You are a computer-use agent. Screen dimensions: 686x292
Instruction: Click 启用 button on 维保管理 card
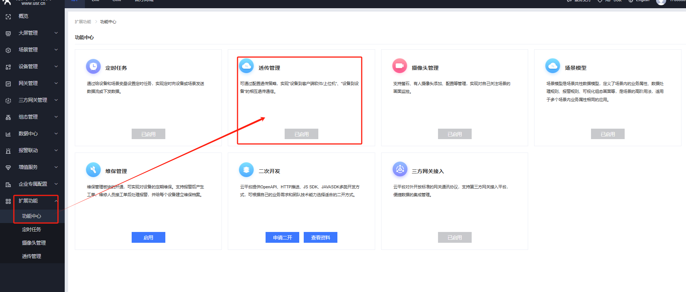click(148, 238)
